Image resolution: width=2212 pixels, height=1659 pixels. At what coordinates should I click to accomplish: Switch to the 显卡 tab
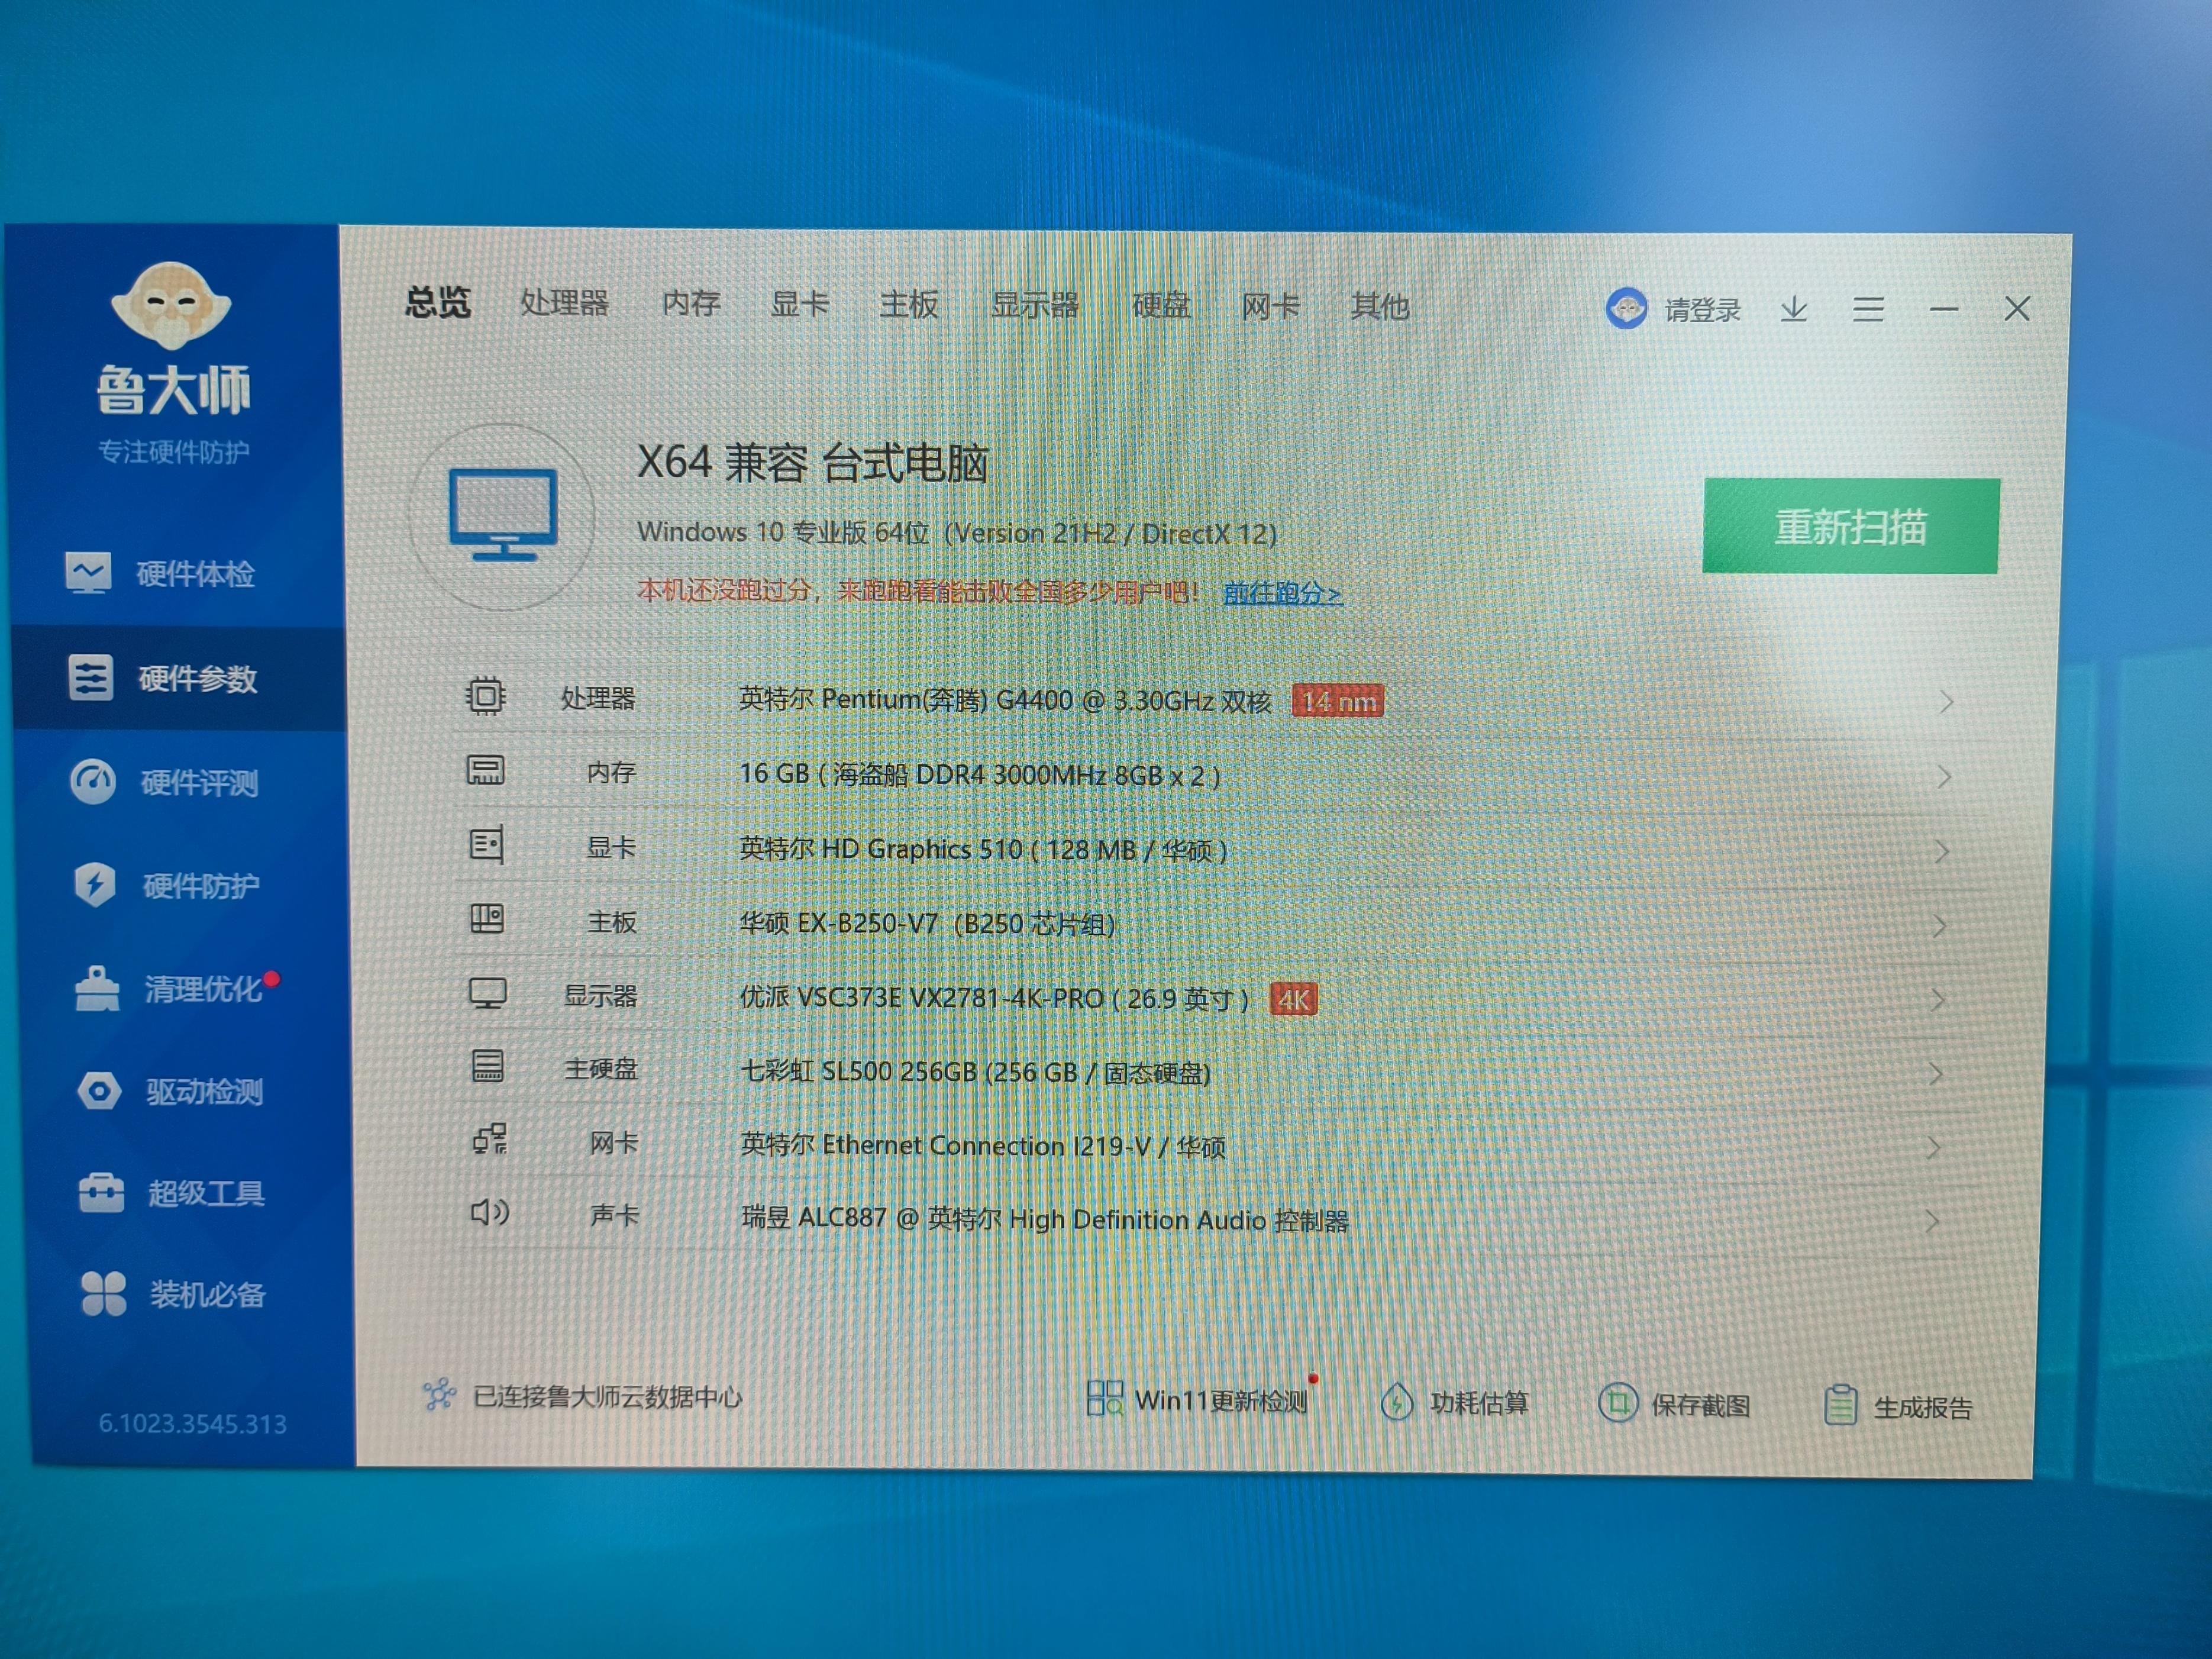click(799, 304)
